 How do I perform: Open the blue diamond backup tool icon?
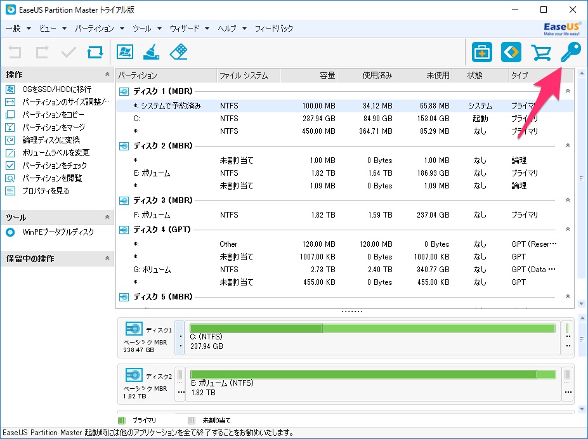click(x=511, y=52)
